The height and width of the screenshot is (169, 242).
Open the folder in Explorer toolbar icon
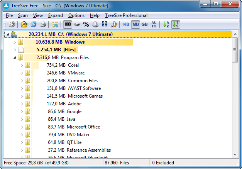(x=55, y=24)
